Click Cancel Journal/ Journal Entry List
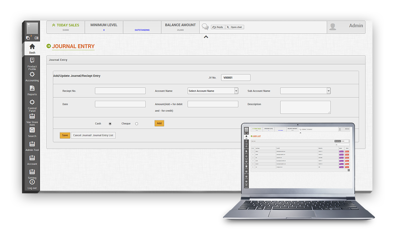 (93, 135)
